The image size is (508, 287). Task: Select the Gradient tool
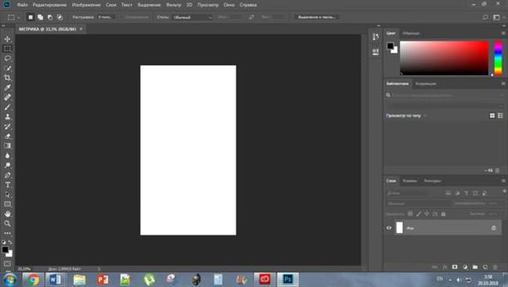tap(8, 146)
